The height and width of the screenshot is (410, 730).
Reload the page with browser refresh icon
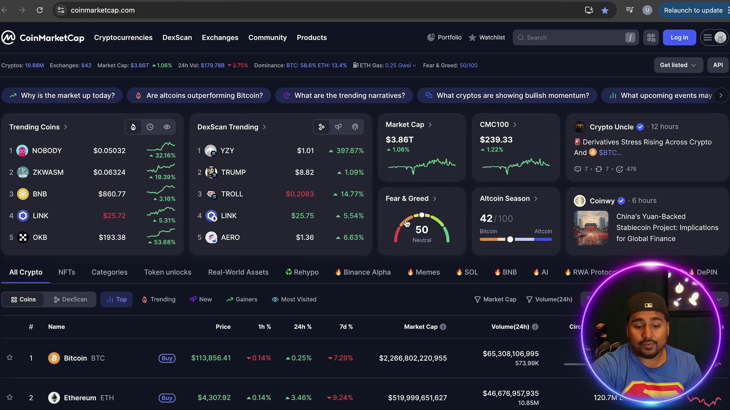[x=40, y=10]
